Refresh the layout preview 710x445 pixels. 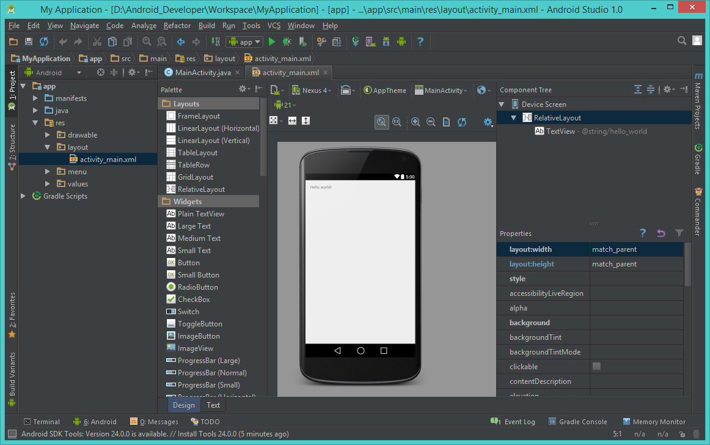pos(461,122)
